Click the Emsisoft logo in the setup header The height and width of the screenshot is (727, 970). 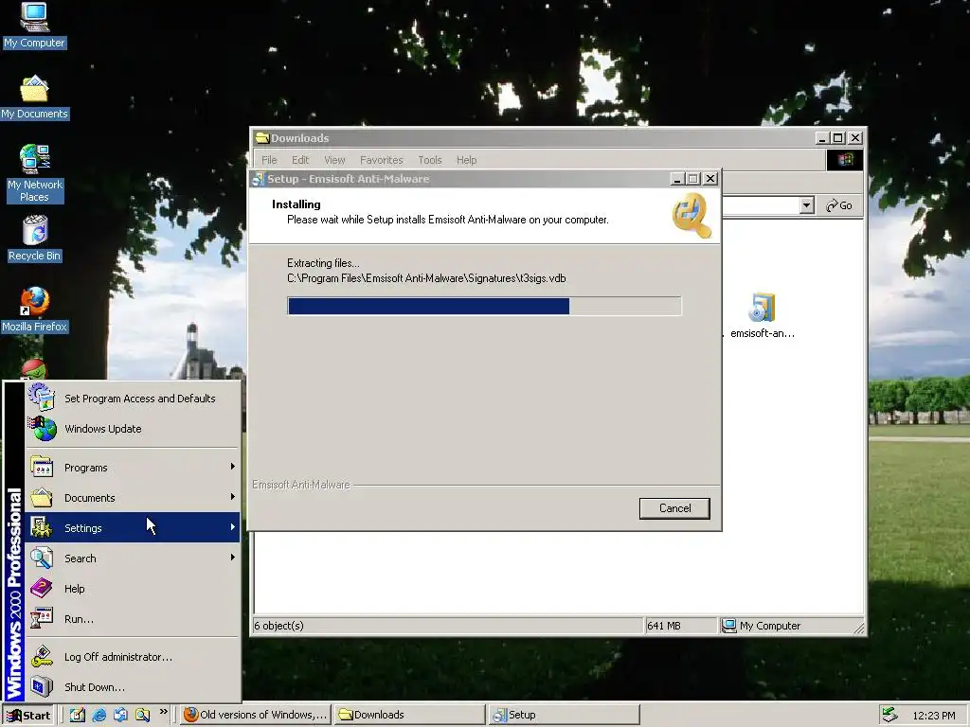692,215
